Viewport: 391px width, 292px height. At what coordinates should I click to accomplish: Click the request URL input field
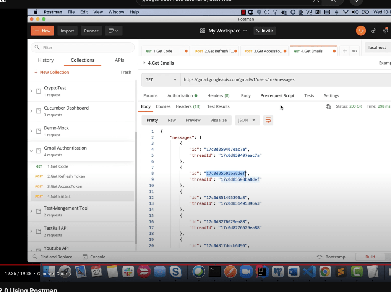point(286,80)
